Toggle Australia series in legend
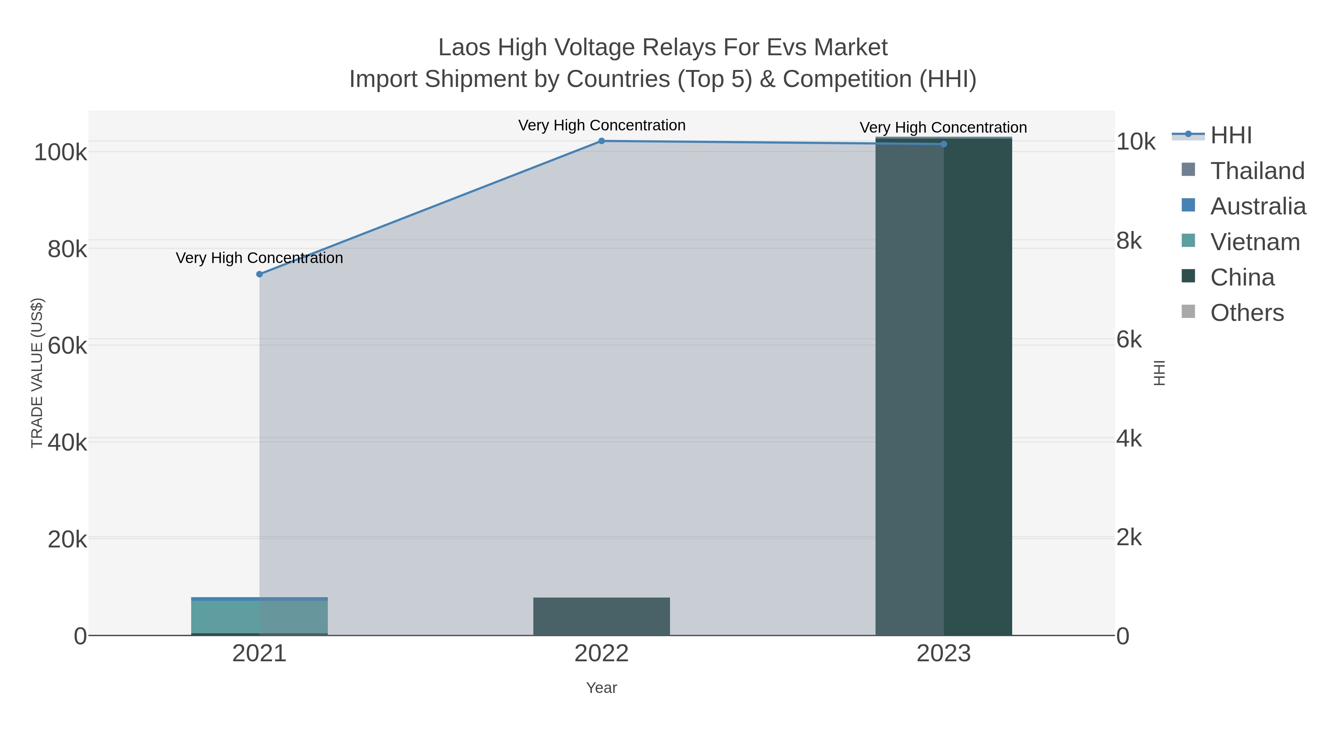 (x=1243, y=206)
